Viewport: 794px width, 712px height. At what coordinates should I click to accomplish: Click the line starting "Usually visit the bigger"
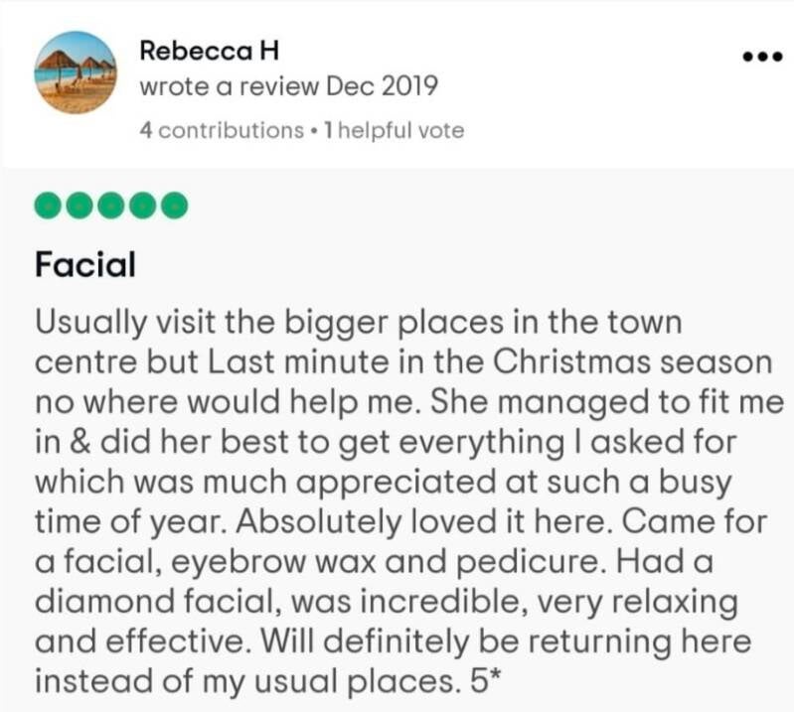pos(359,323)
